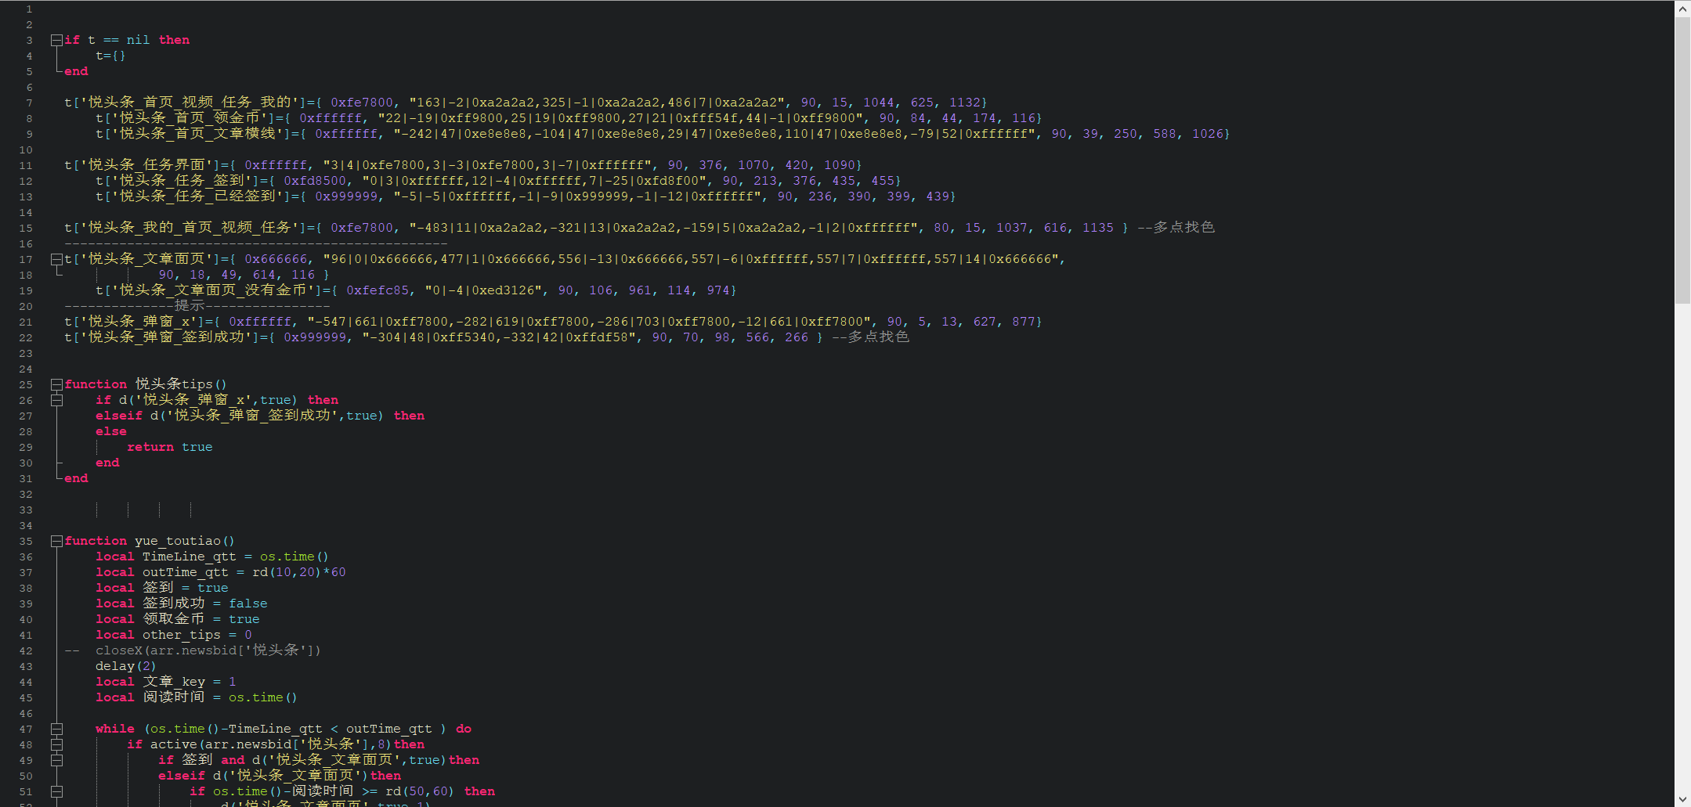Click line number 25 in the gutter
Image resolution: width=1691 pixels, height=807 pixels.
26,384
